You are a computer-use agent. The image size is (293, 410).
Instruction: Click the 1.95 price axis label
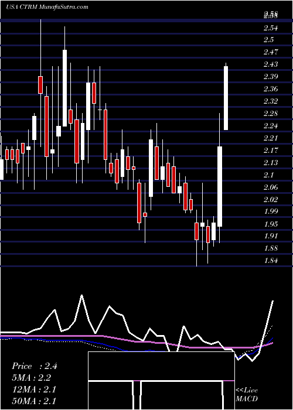(x=271, y=224)
